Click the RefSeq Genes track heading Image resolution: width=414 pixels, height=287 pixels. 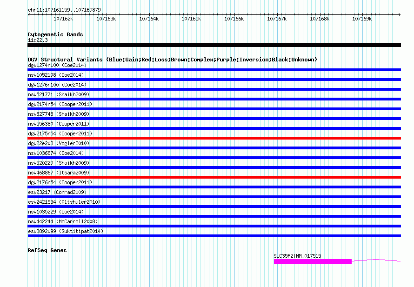47,250
